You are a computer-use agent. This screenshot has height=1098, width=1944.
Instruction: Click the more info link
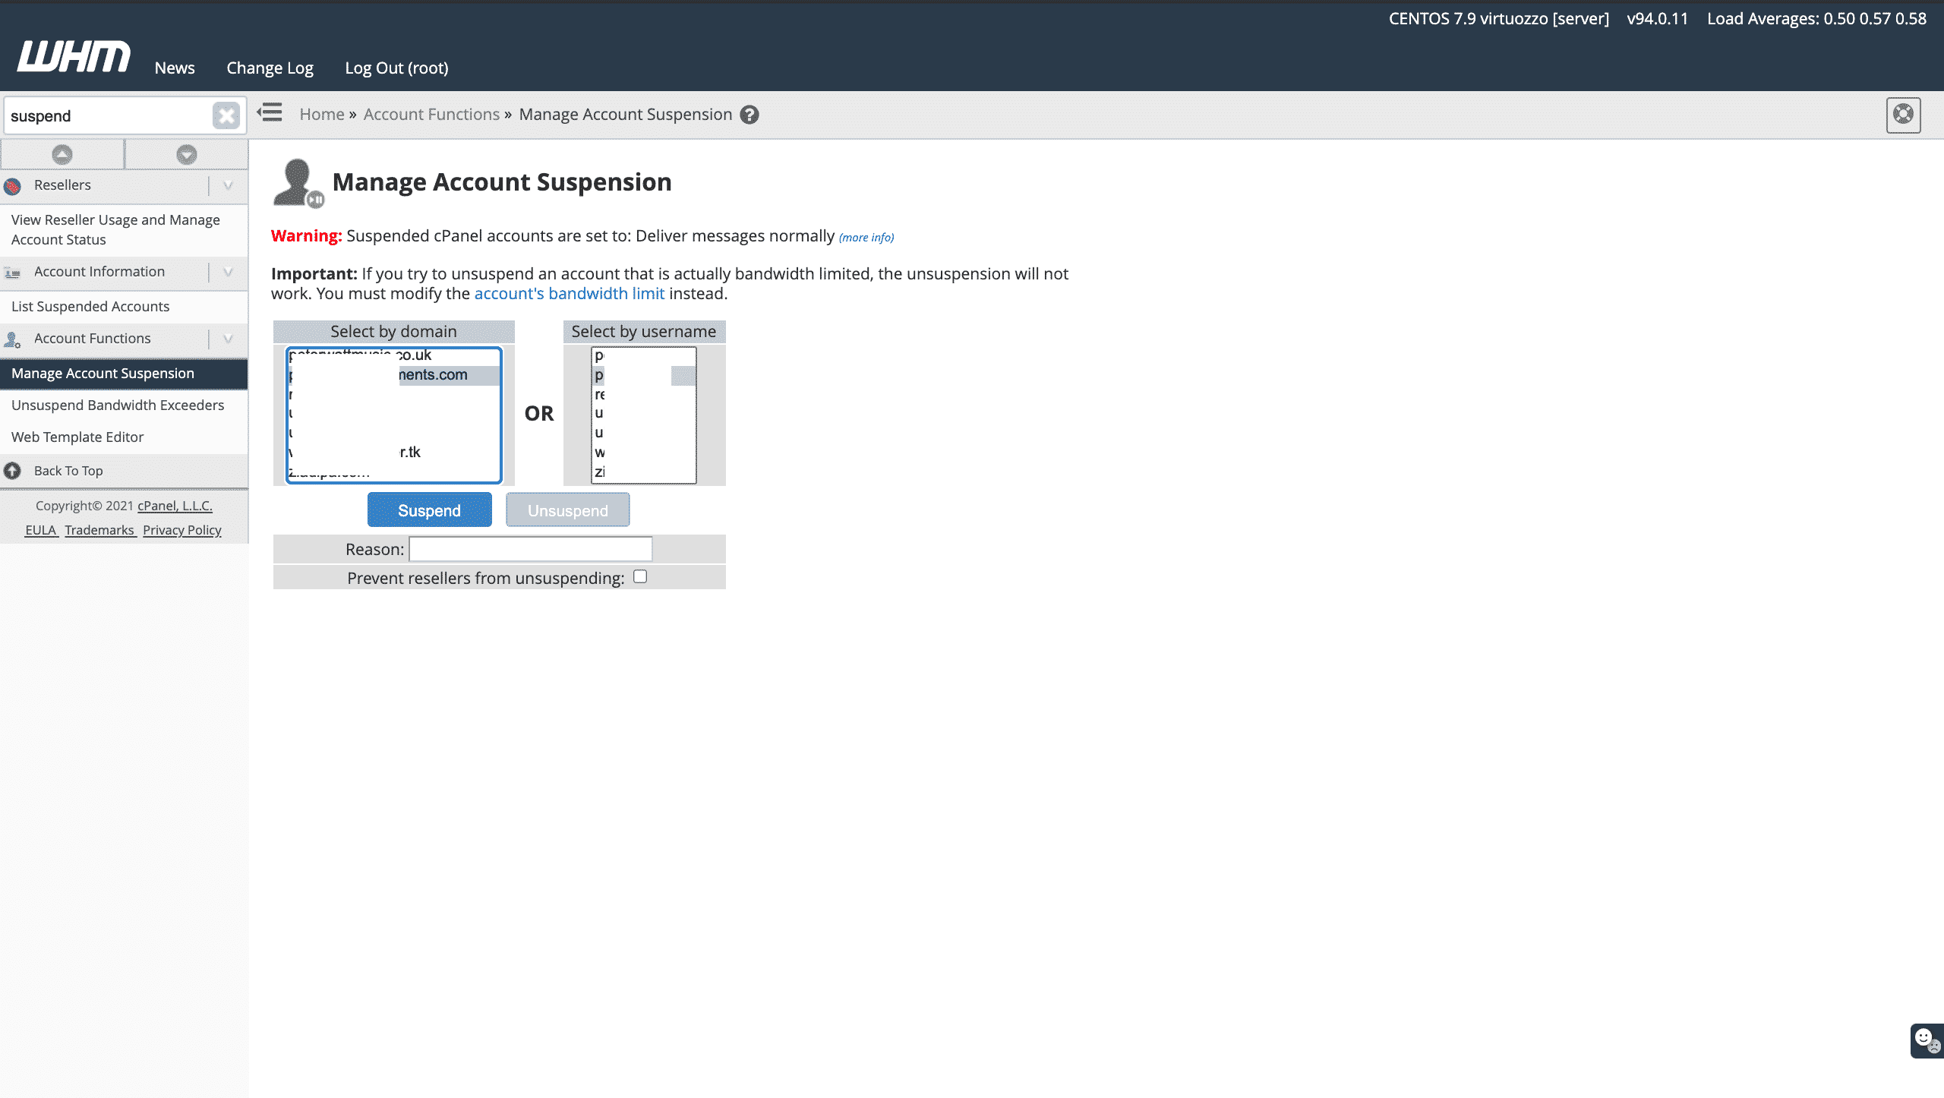pos(866,238)
